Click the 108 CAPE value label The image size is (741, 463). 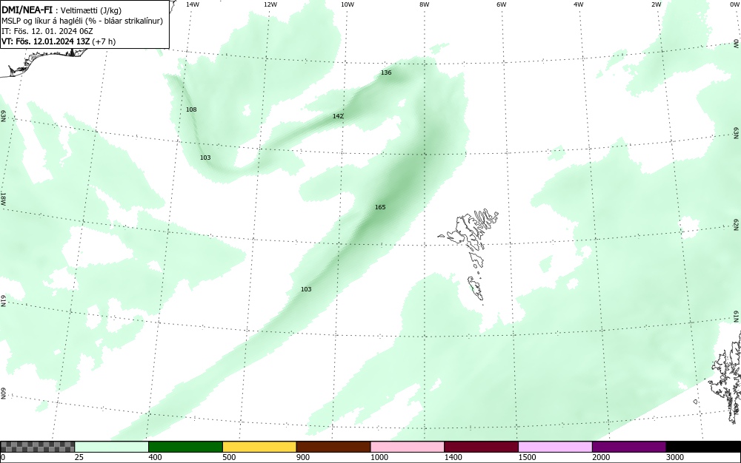click(191, 109)
